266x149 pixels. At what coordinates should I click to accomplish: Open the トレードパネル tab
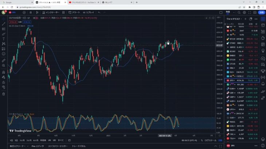point(79,146)
